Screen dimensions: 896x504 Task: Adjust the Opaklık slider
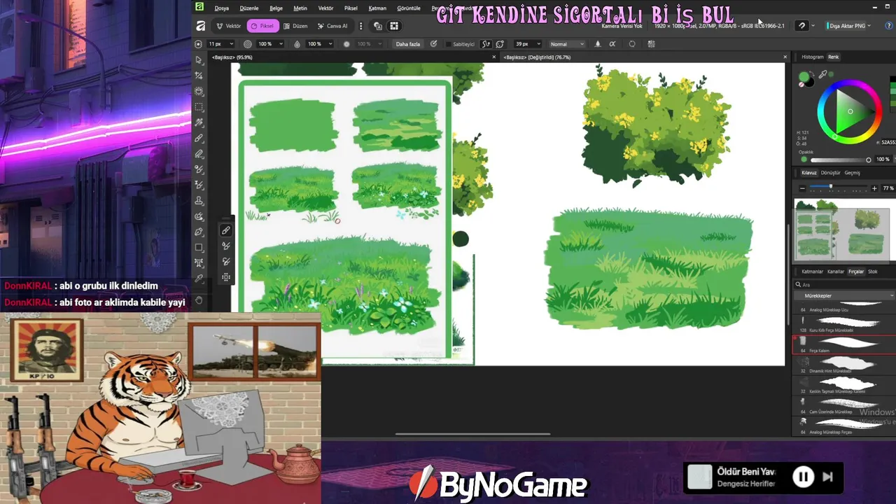839,160
